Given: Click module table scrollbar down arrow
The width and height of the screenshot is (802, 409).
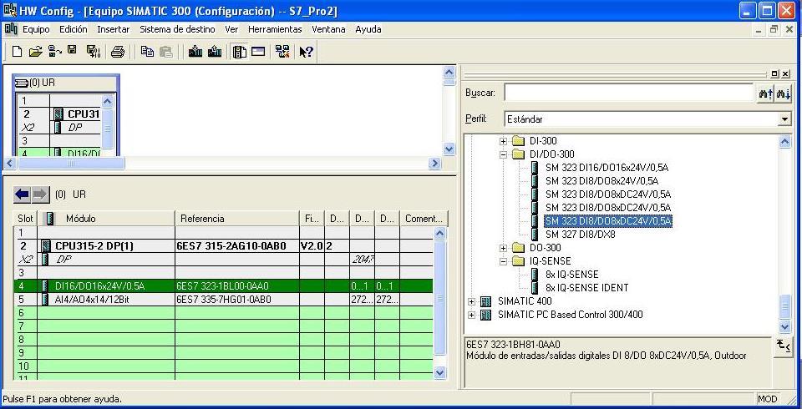Looking at the screenshot, I should (440, 373).
